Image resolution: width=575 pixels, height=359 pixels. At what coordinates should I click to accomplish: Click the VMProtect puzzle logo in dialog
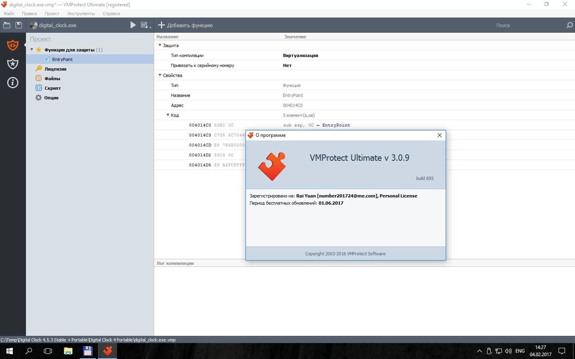pyautogui.click(x=272, y=166)
